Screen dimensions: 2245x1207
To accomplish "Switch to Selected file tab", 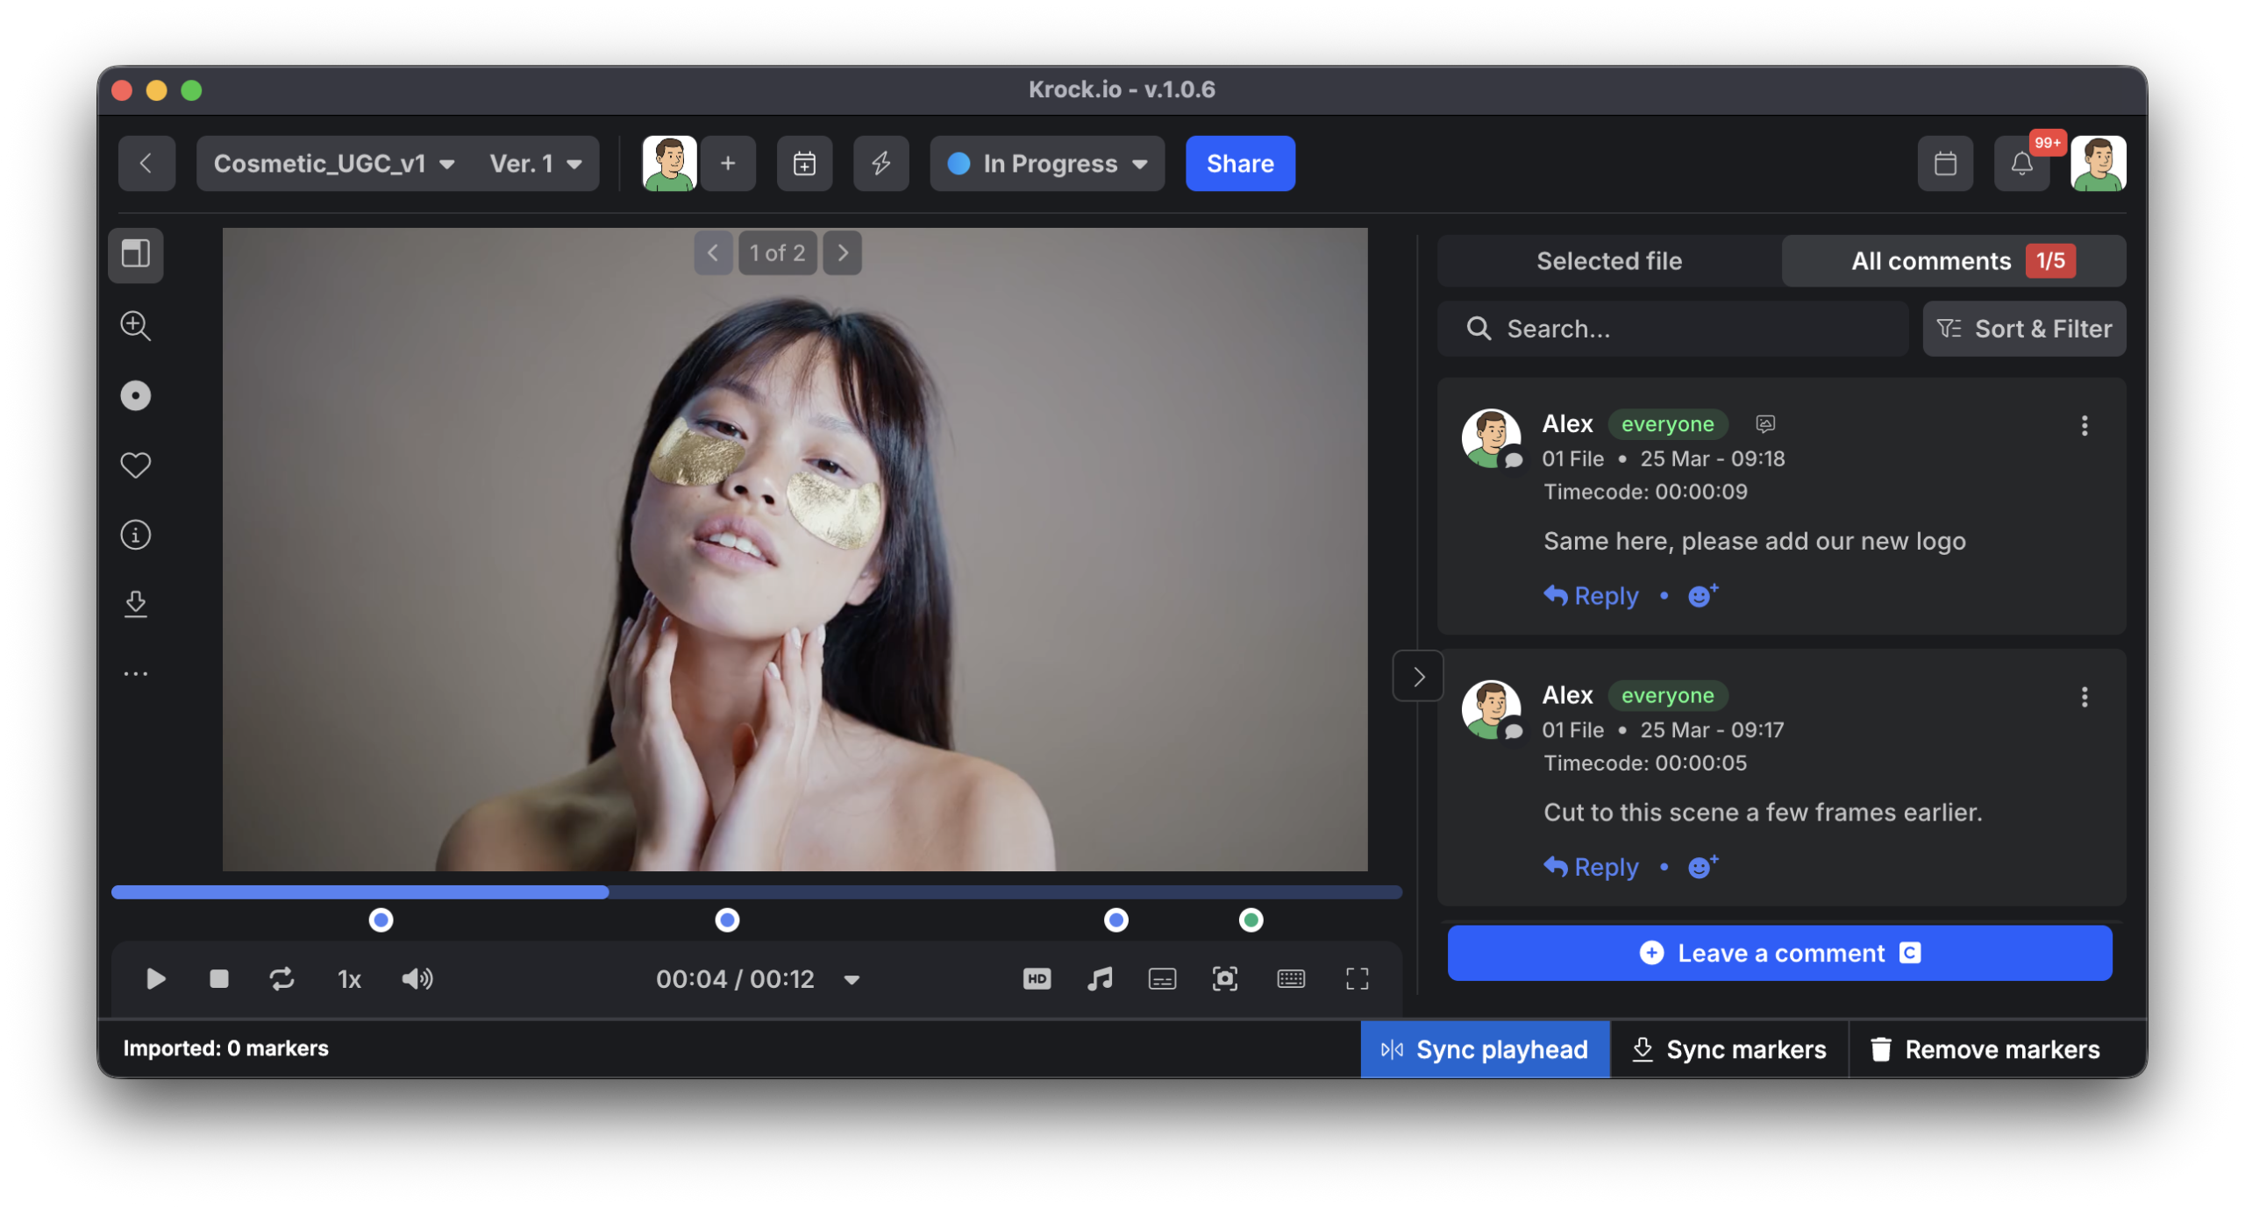I will [1608, 260].
